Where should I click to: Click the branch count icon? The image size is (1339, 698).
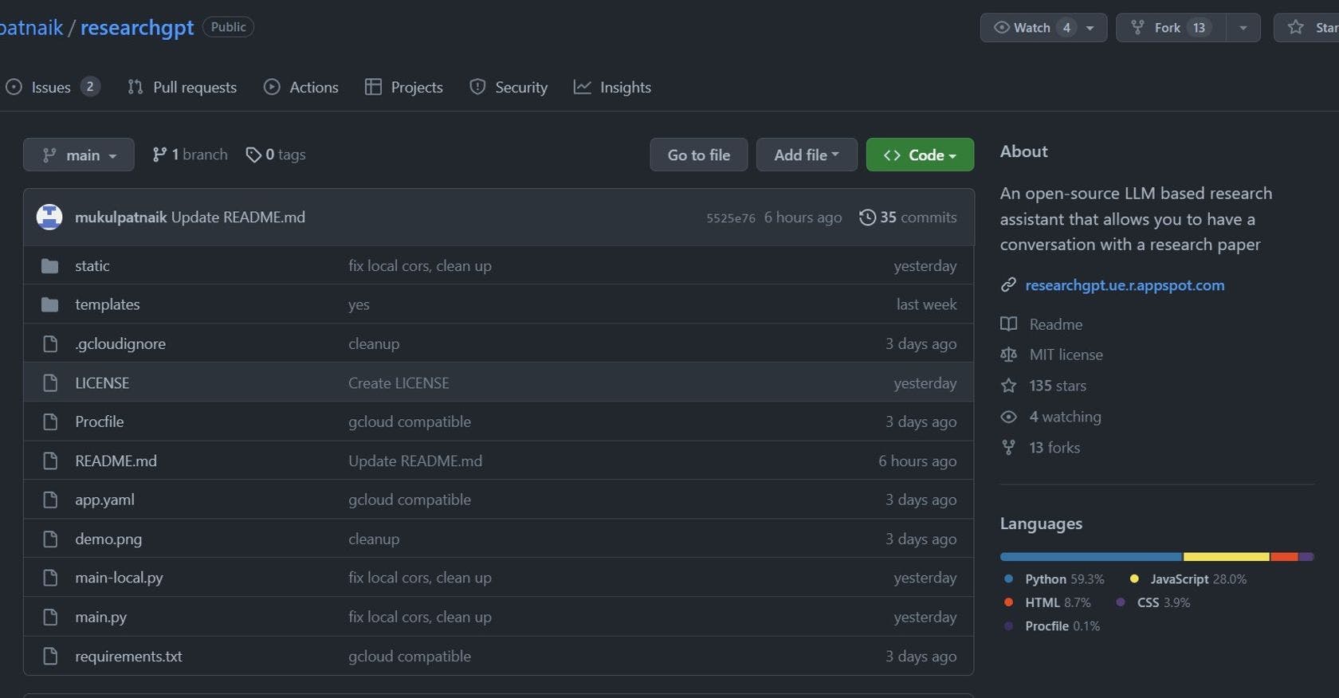159,155
